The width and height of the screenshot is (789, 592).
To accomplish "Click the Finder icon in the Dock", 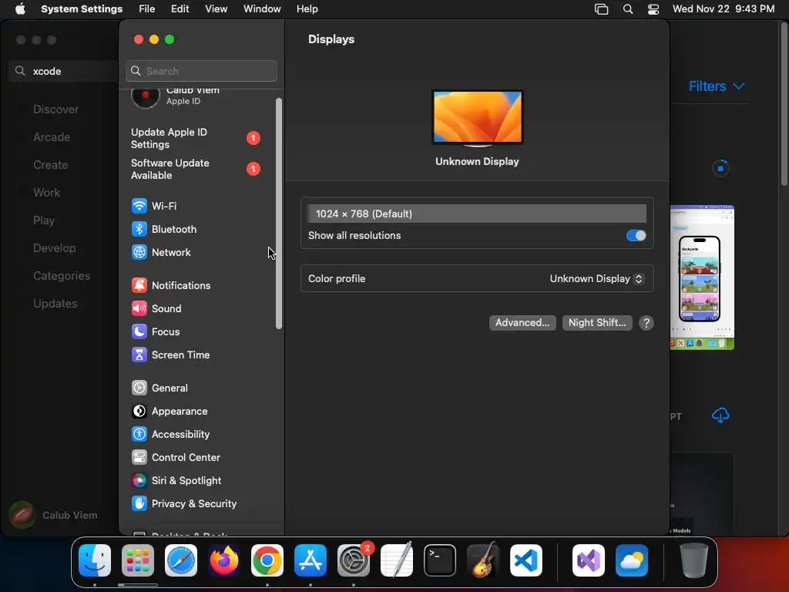I will pos(95,560).
